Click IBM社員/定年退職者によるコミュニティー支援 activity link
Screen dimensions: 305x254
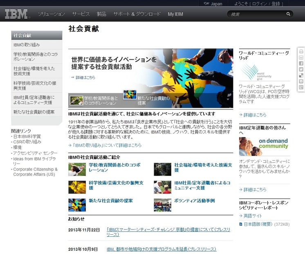point(202,186)
